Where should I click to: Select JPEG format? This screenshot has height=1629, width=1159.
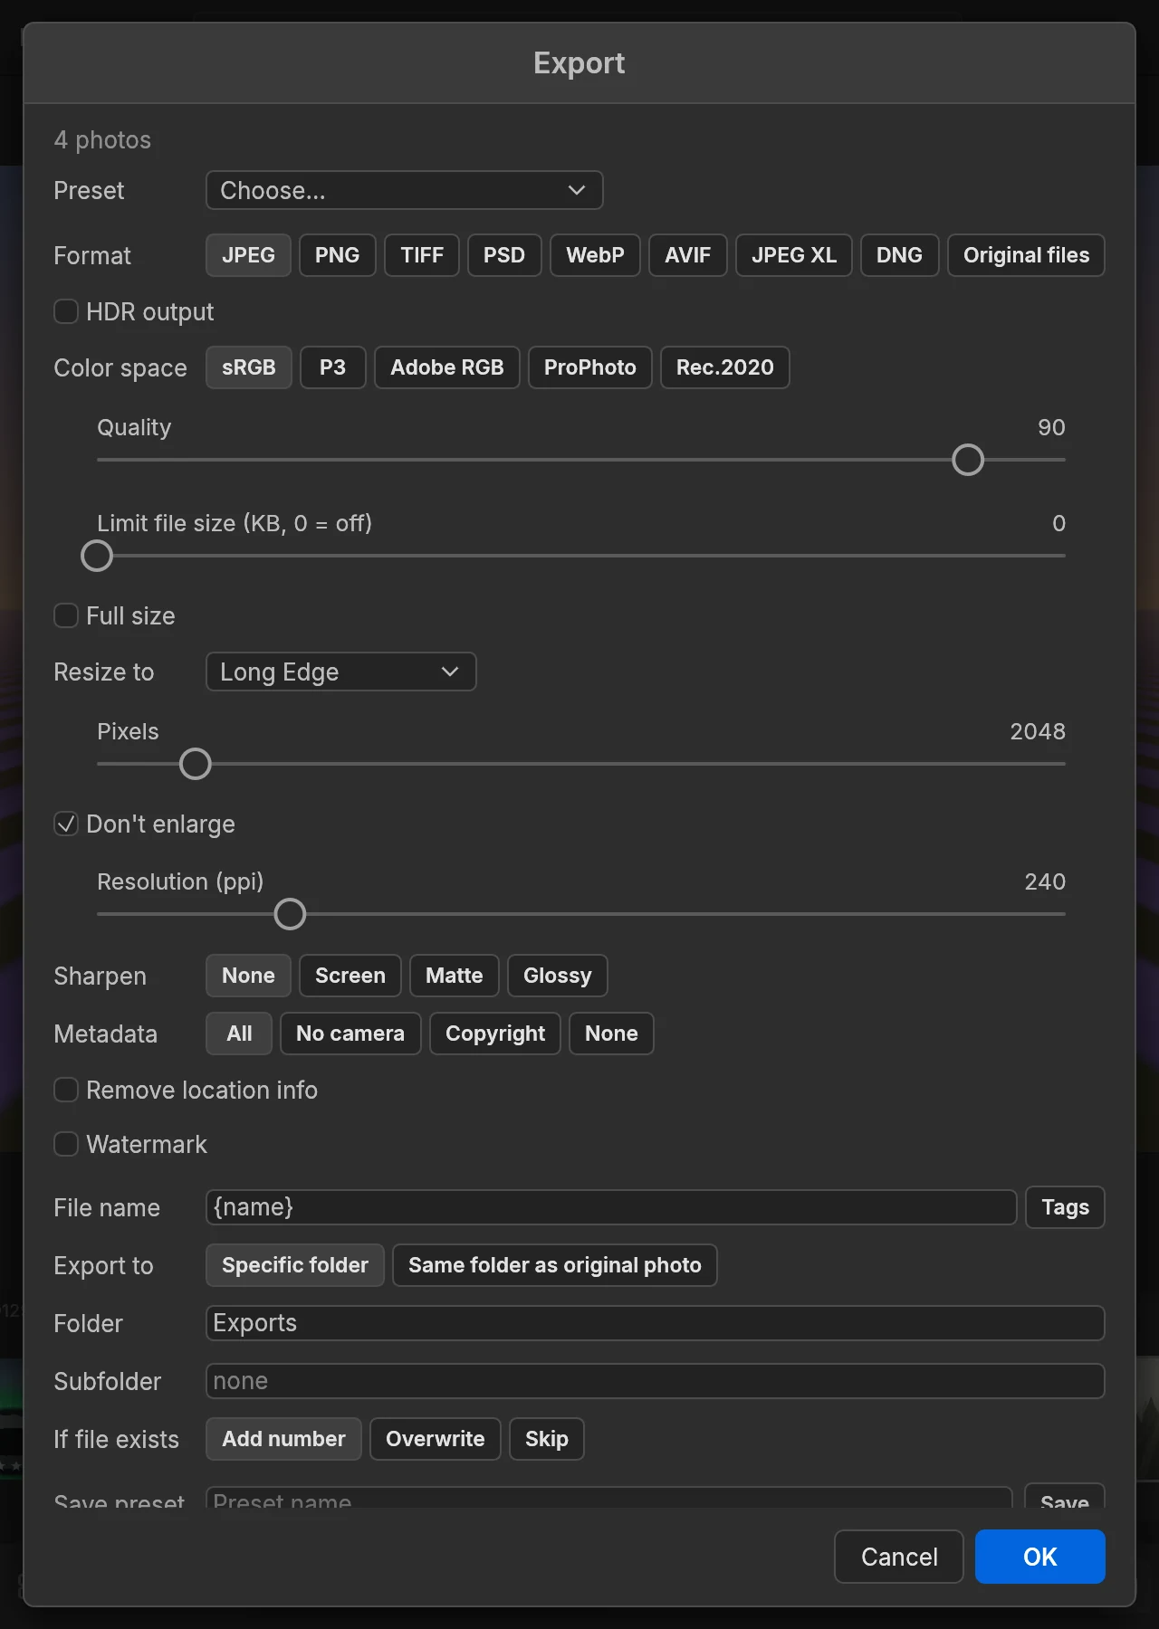(x=248, y=255)
